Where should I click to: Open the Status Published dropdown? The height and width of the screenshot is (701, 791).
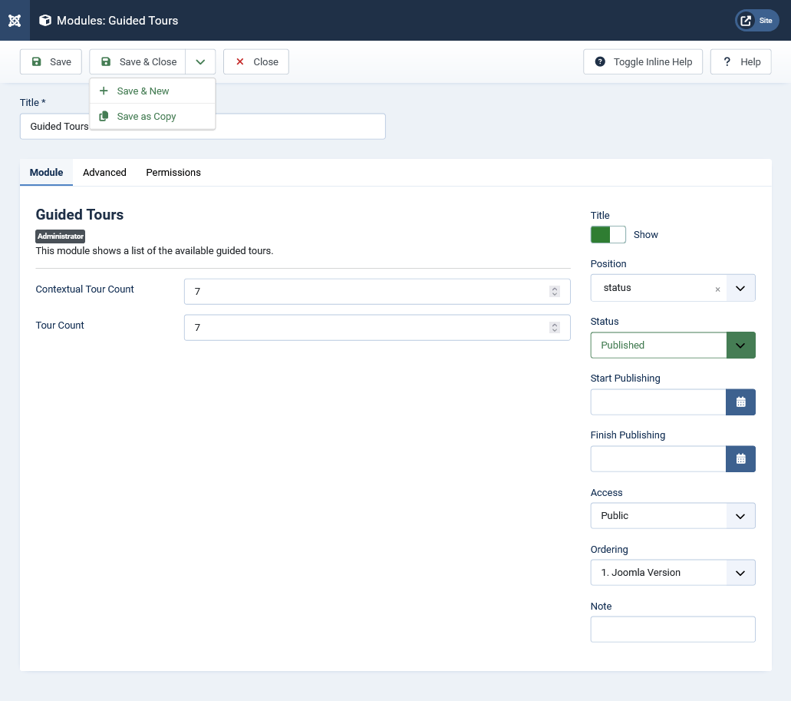click(740, 346)
